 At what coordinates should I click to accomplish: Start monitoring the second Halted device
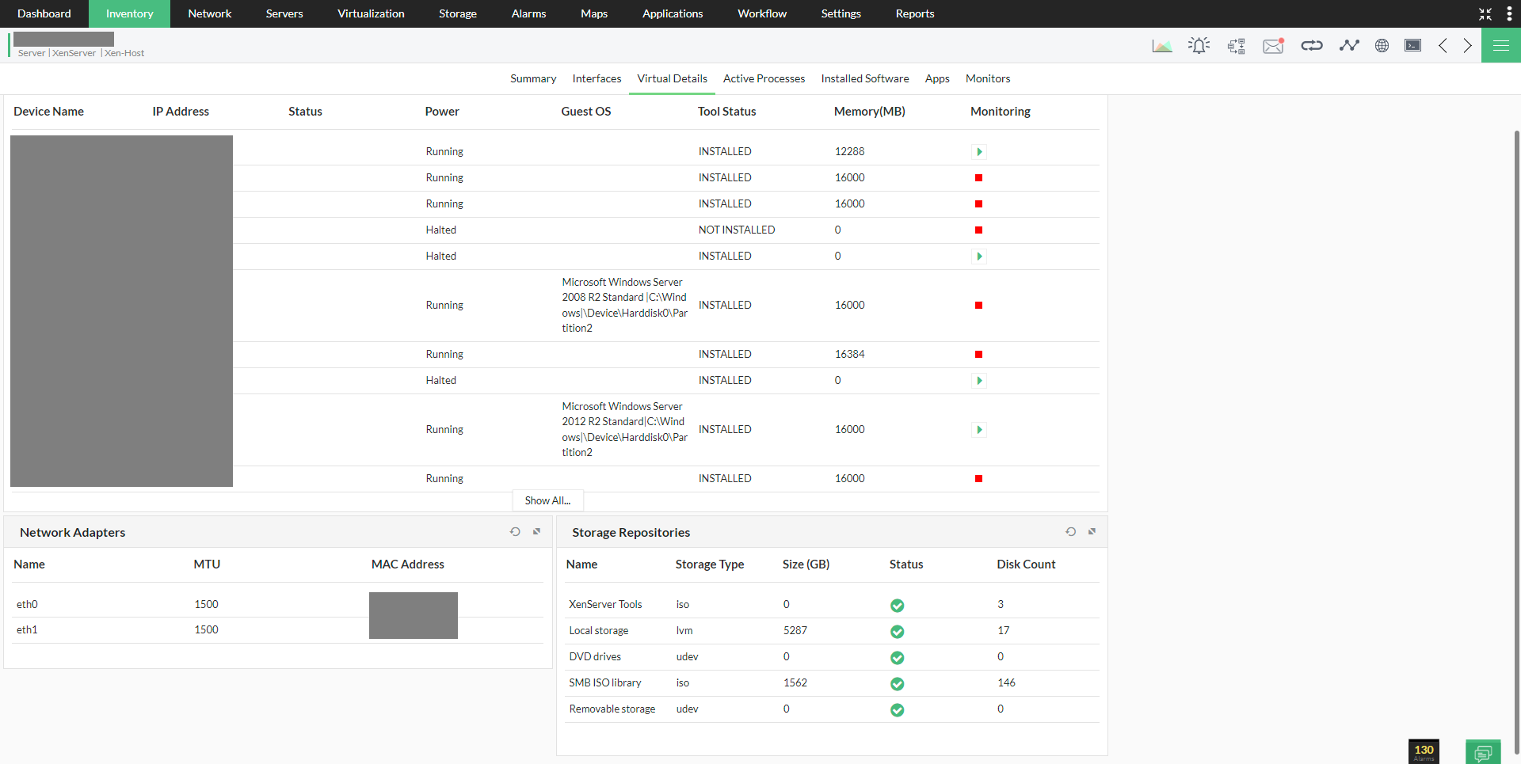(x=979, y=256)
